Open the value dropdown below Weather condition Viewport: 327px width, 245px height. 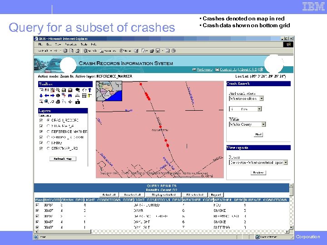259,109
